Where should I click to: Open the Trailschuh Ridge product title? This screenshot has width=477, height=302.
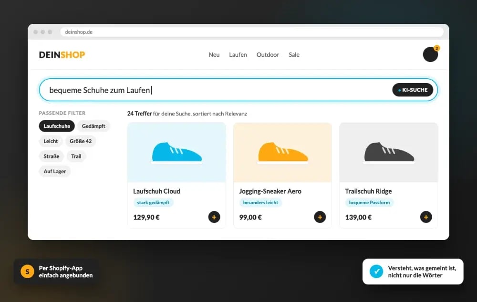point(368,191)
